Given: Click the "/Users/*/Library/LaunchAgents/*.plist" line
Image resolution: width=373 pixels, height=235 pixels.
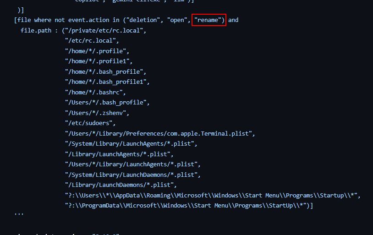Looking at the screenshot, I should coord(132,164).
